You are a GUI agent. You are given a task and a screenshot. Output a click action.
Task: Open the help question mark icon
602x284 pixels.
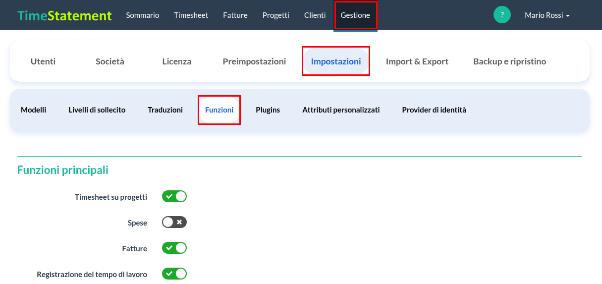point(502,15)
